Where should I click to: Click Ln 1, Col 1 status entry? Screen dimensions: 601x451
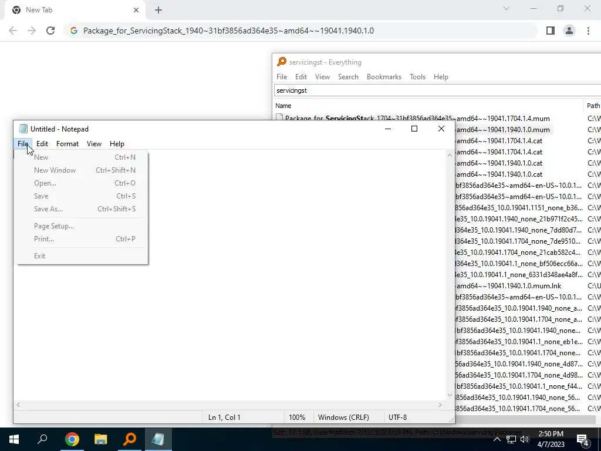[x=224, y=418]
